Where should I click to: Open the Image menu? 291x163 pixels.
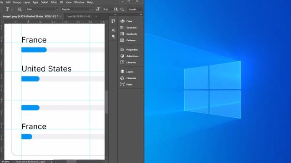(x=17, y=2)
